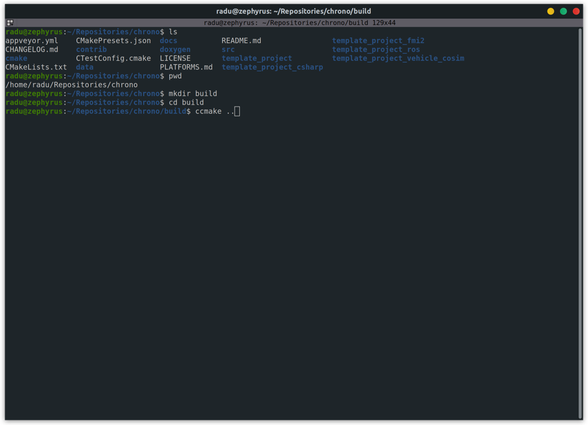Click the pane title showing 129x44 size

click(x=299, y=23)
